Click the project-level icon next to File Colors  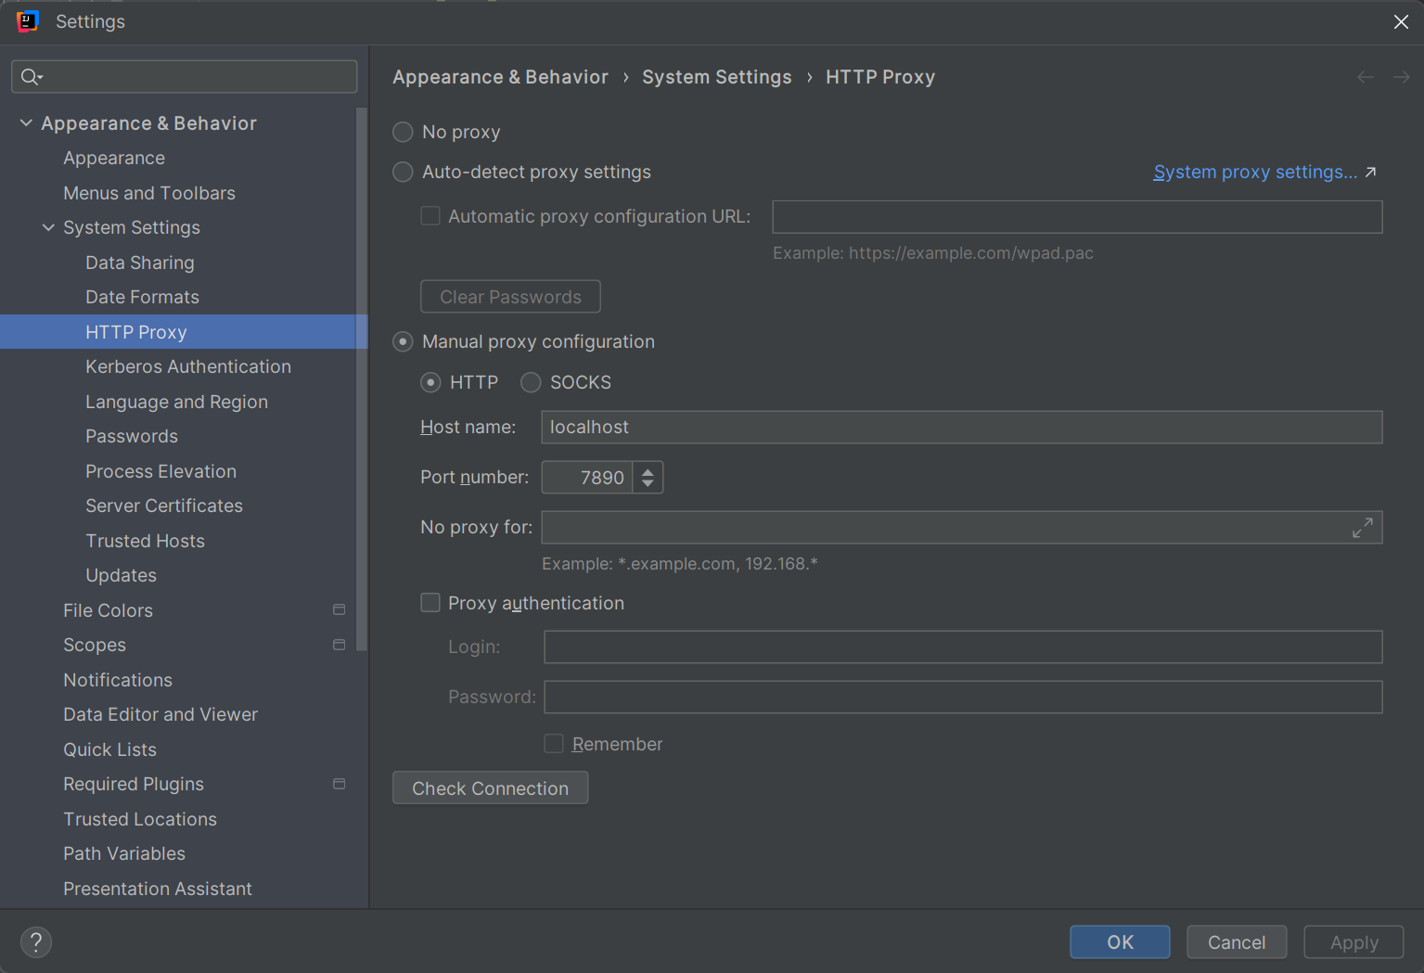click(339, 610)
